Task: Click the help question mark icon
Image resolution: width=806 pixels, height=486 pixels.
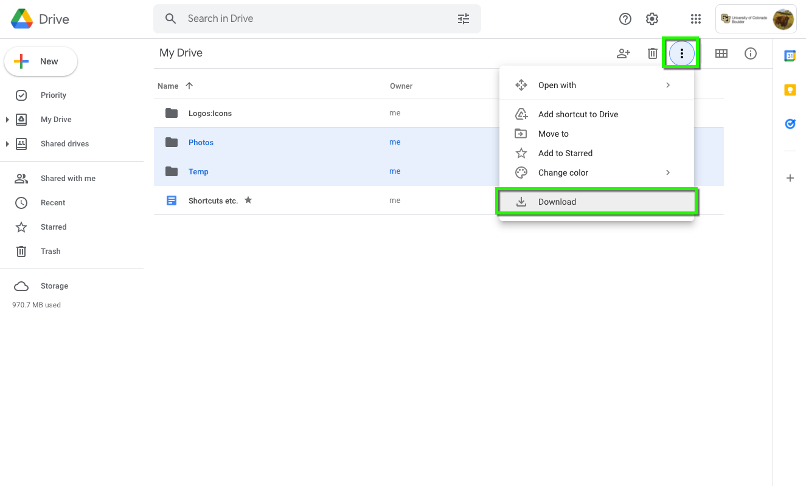Action: [x=625, y=19]
